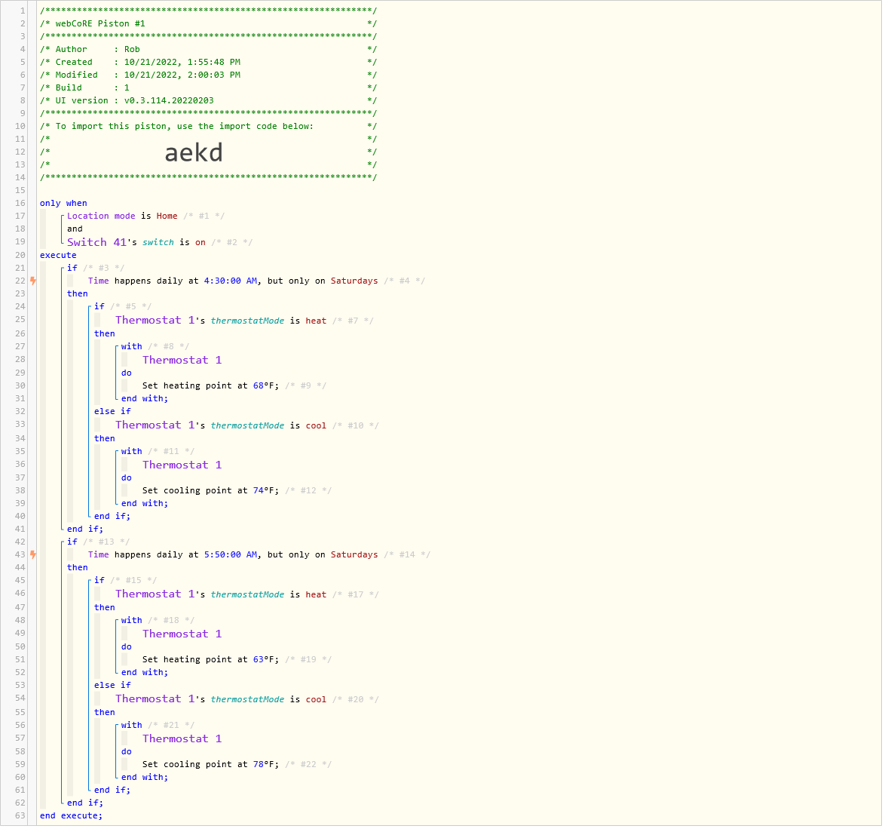Click the lightning trigger icon beside line 43
Viewport: 888px width, 832px height.
[x=33, y=554]
